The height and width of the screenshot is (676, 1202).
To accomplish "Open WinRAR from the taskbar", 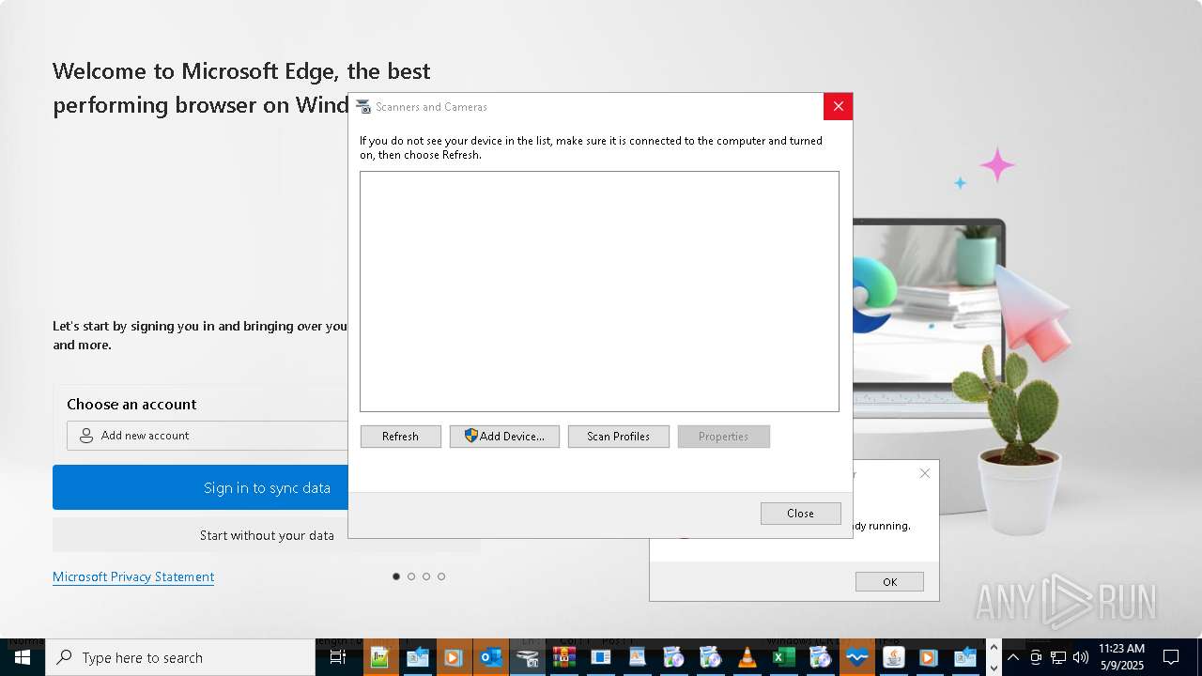I will click(x=564, y=657).
